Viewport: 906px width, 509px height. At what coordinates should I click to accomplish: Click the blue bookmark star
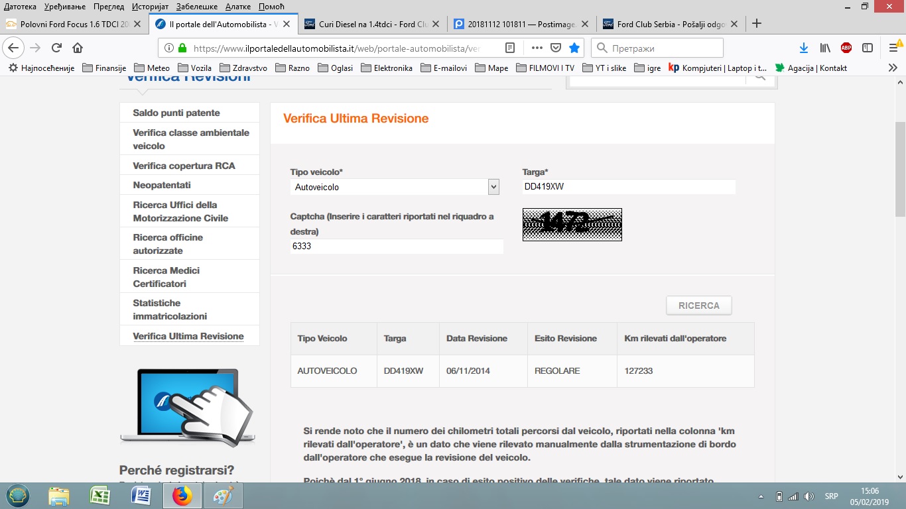pos(574,48)
